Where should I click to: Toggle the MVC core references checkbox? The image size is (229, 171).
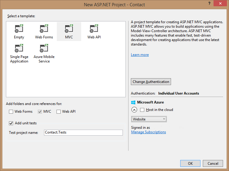coord(40,112)
